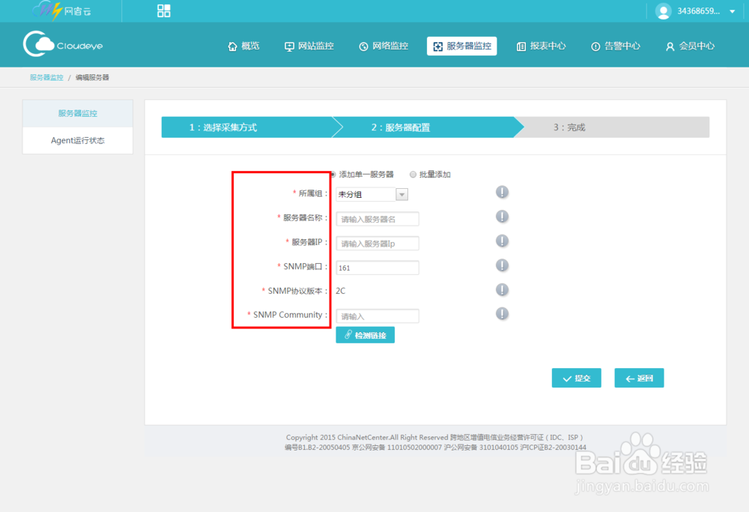
Task: Open 概览 overview via its home icon
Action: tap(232, 46)
